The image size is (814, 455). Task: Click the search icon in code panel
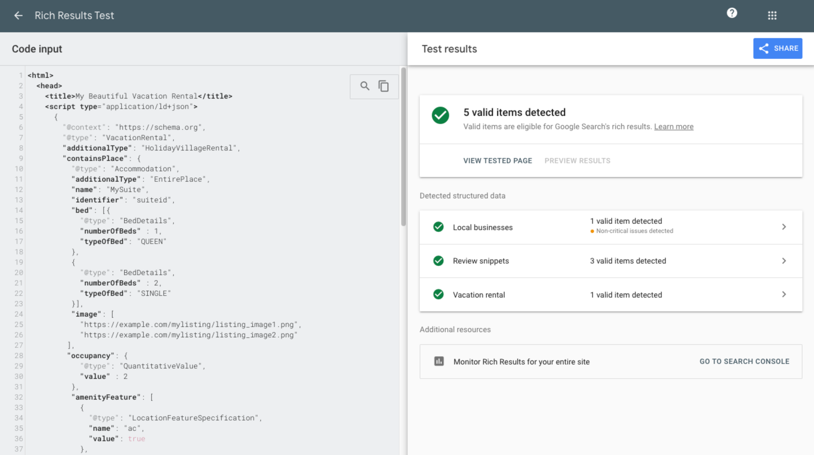[x=365, y=86]
